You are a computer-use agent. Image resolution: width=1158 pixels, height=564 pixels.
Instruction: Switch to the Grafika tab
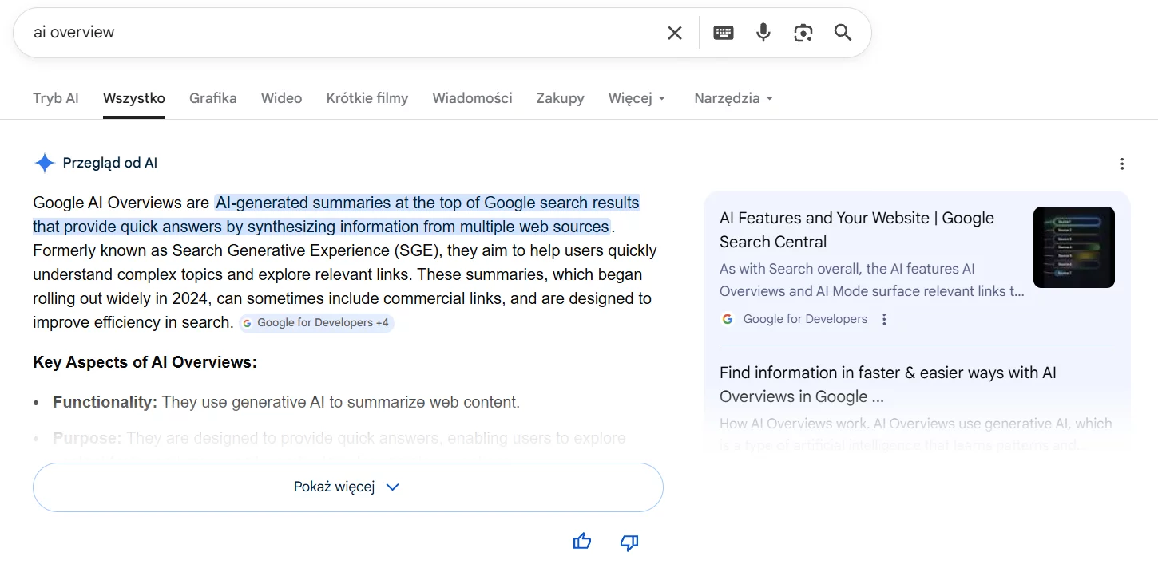tap(212, 98)
